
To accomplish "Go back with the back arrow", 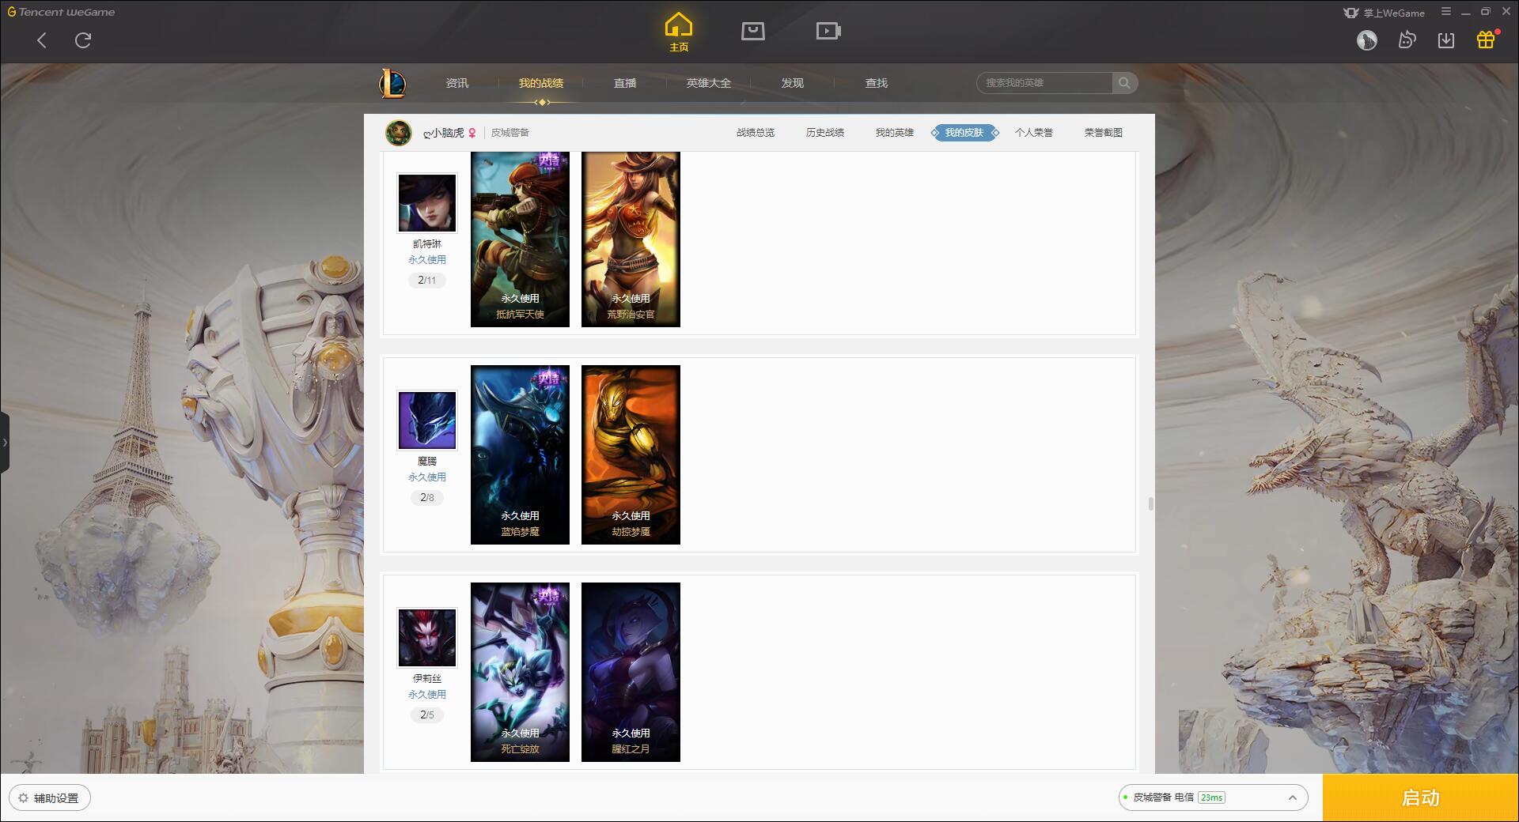I will coord(42,40).
